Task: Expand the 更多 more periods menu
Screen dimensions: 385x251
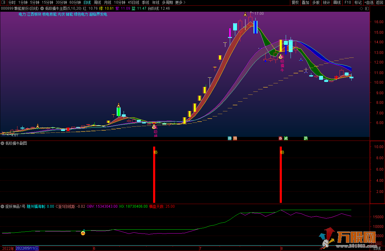Action: coord(180,2)
